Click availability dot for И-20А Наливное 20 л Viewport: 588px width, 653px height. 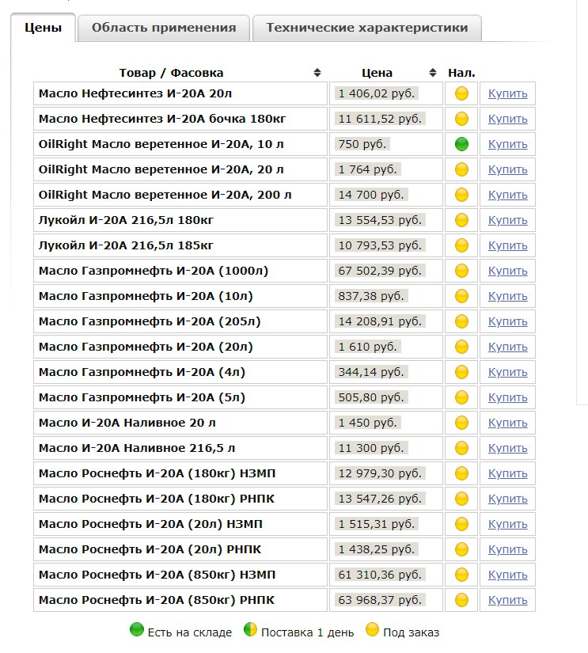pos(461,423)
